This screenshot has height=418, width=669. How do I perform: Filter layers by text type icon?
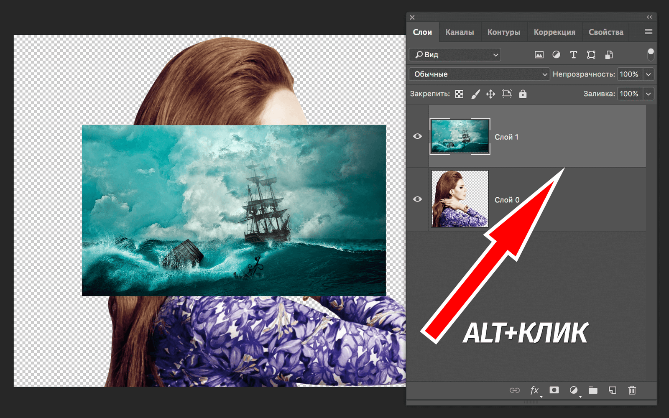click(x=574, y=55)
